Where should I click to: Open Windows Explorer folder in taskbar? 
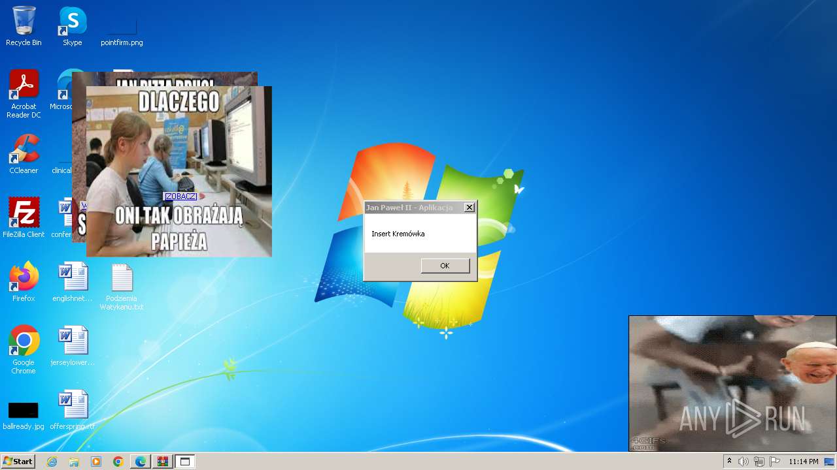74,462
